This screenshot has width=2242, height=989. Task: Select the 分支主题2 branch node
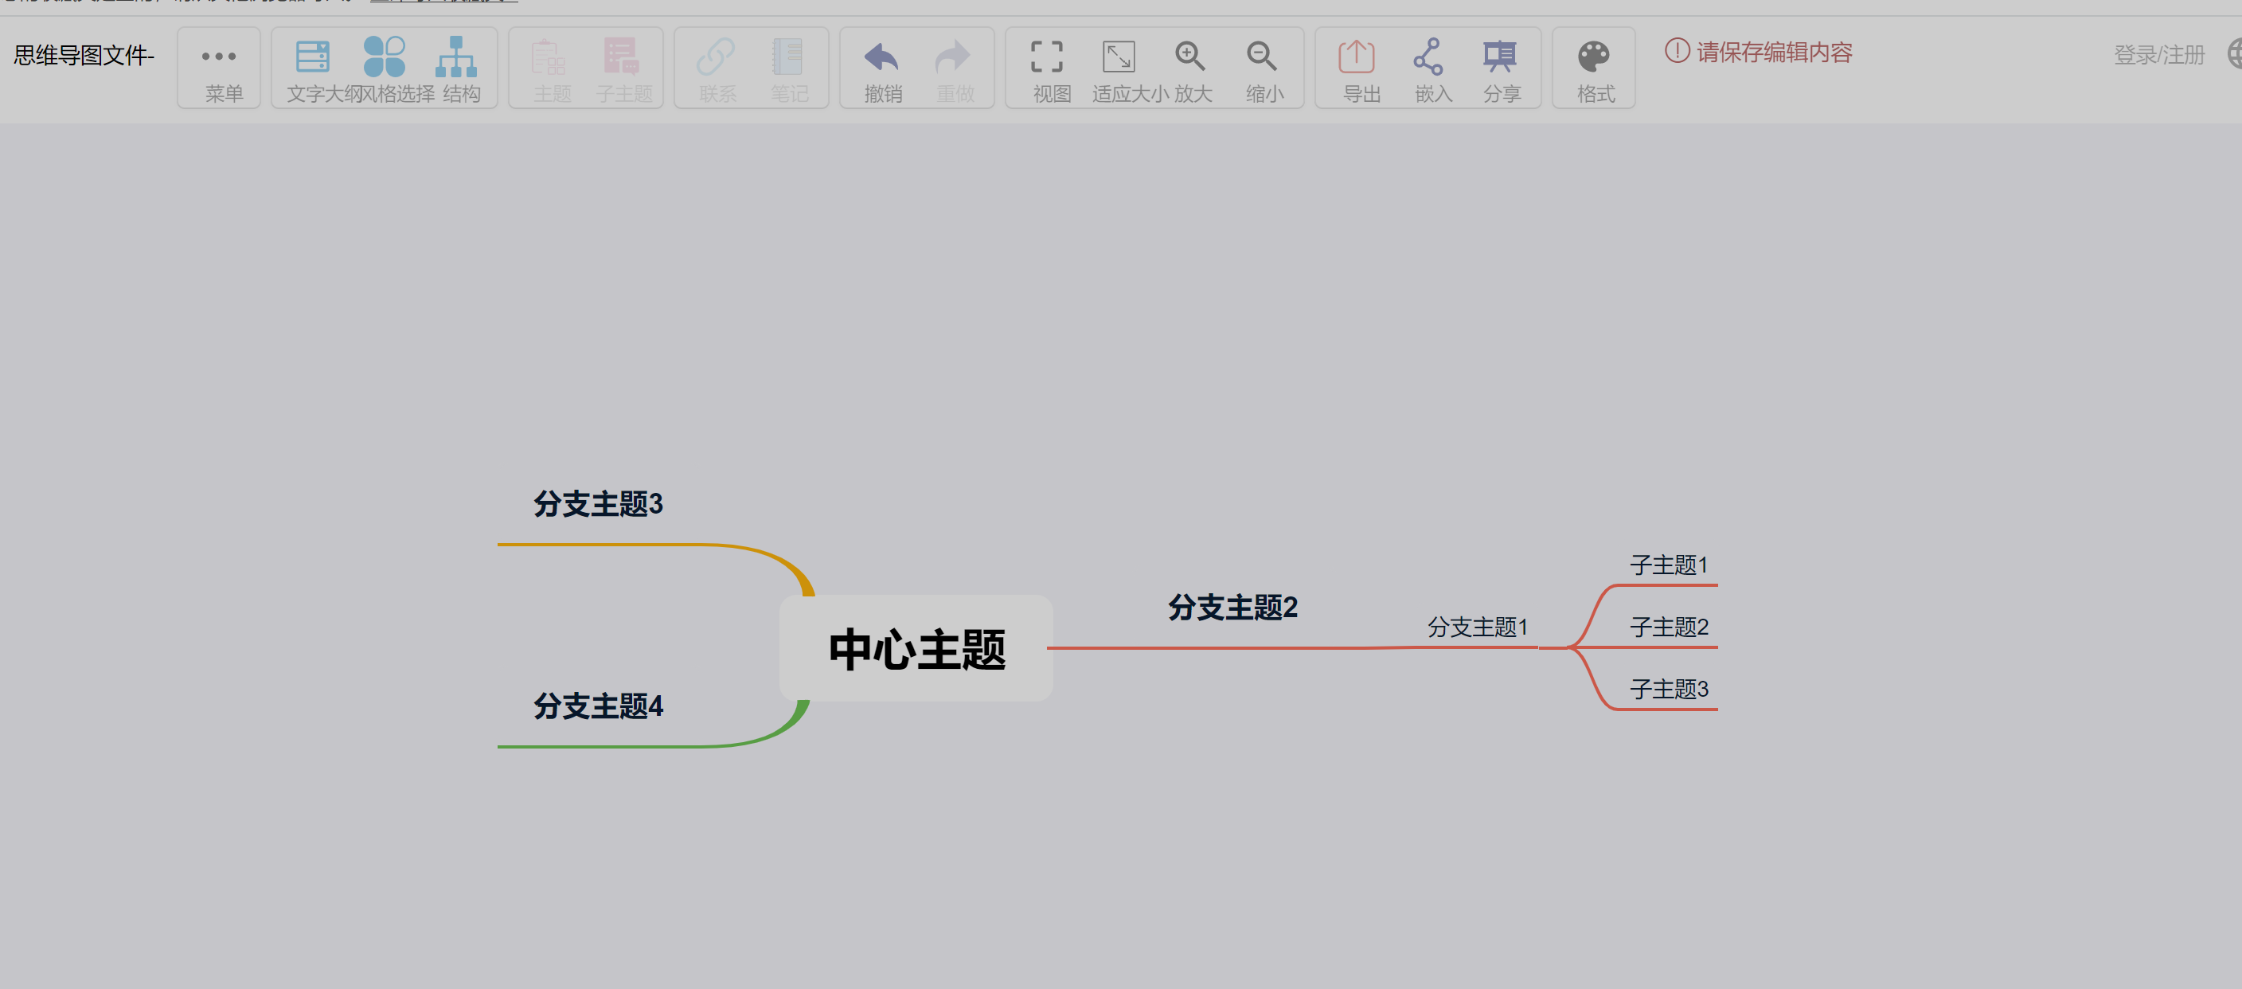click(1233, 607)
